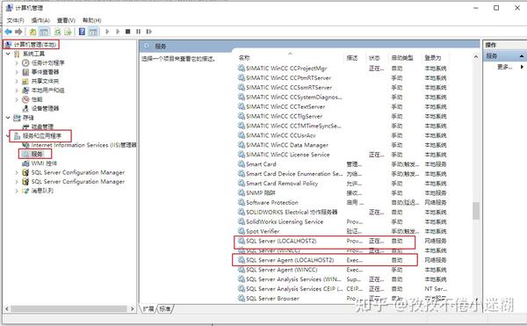Click the Restart service toolbar icon
This screenshot has height=326, width=527.
pyautogui.click(x=149, y=32)
